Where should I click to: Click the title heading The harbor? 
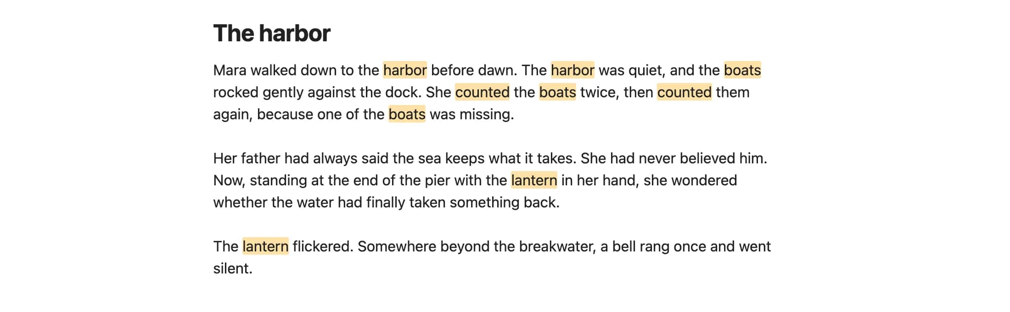pos(272,34)
